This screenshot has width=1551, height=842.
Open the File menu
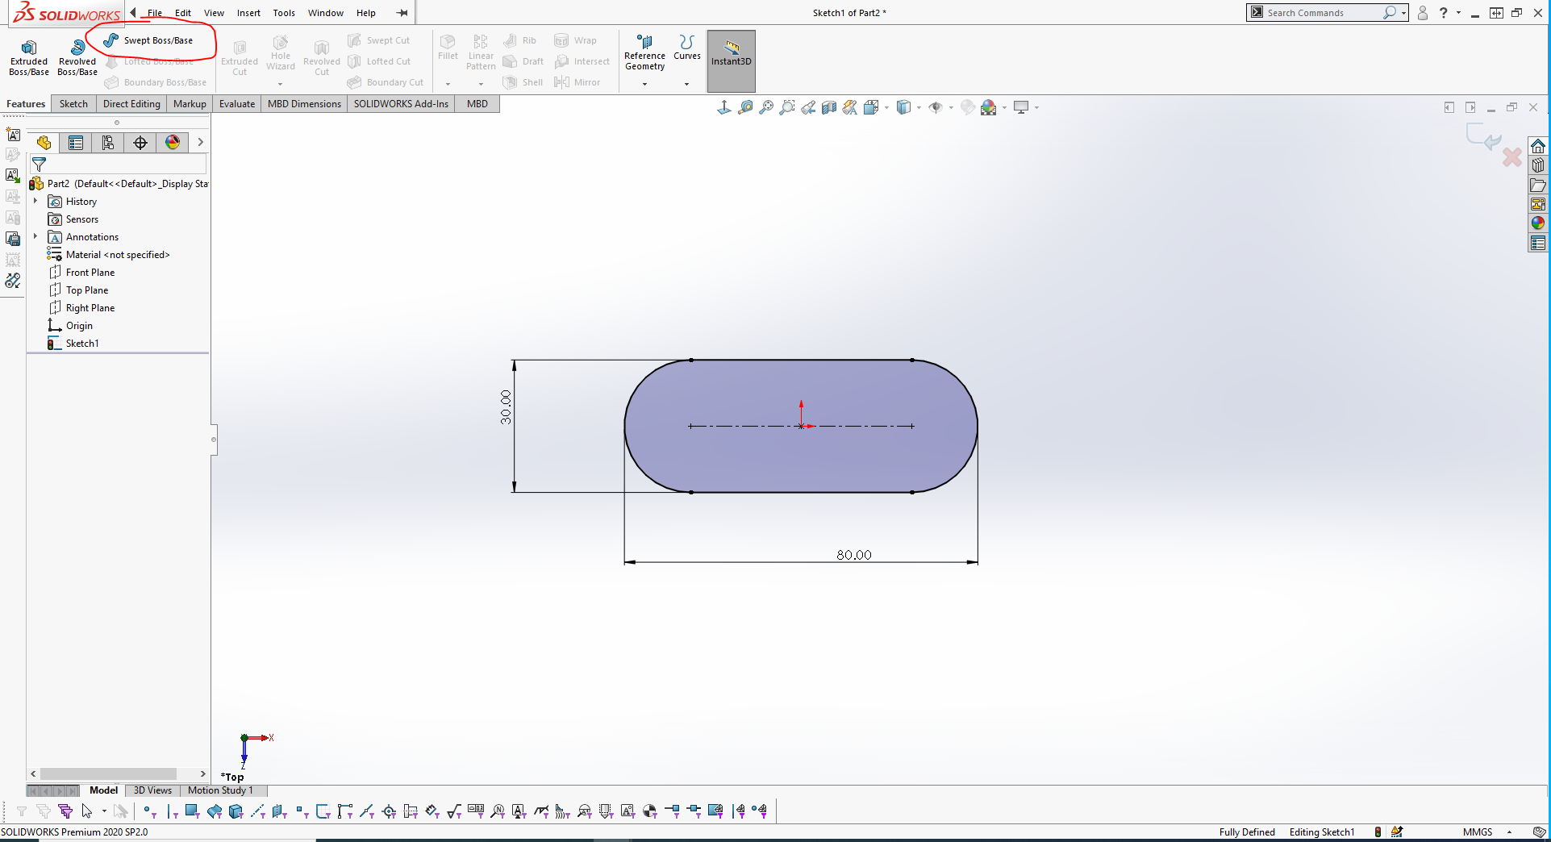click(x=155, y=13)
